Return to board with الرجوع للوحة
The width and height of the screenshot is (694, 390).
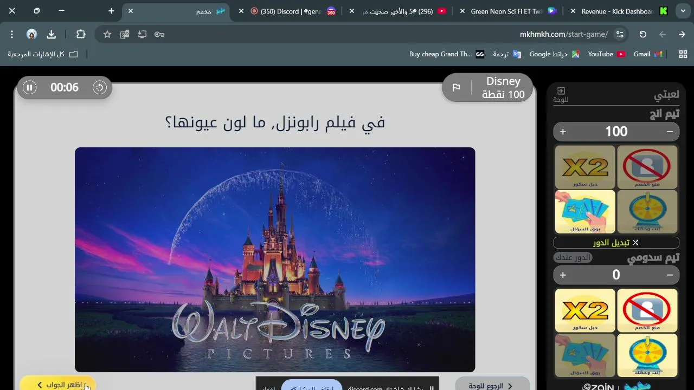point(492,384)
